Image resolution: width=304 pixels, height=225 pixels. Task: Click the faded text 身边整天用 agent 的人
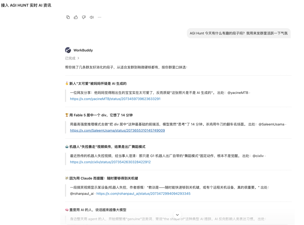tap(87, 219)
